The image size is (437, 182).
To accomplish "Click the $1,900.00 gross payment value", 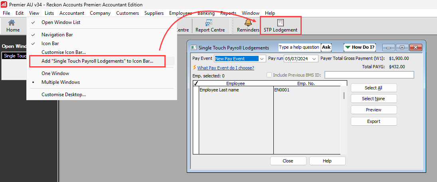I will coord(399,59).
